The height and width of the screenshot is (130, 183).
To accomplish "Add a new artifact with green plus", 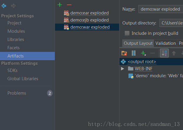I will [60, 5].
